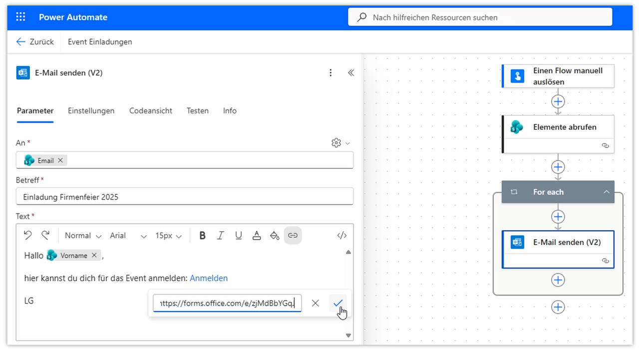Click the SharePoint icon on Vorname token
Screen dimensions: 639x351
pos(52,255)
